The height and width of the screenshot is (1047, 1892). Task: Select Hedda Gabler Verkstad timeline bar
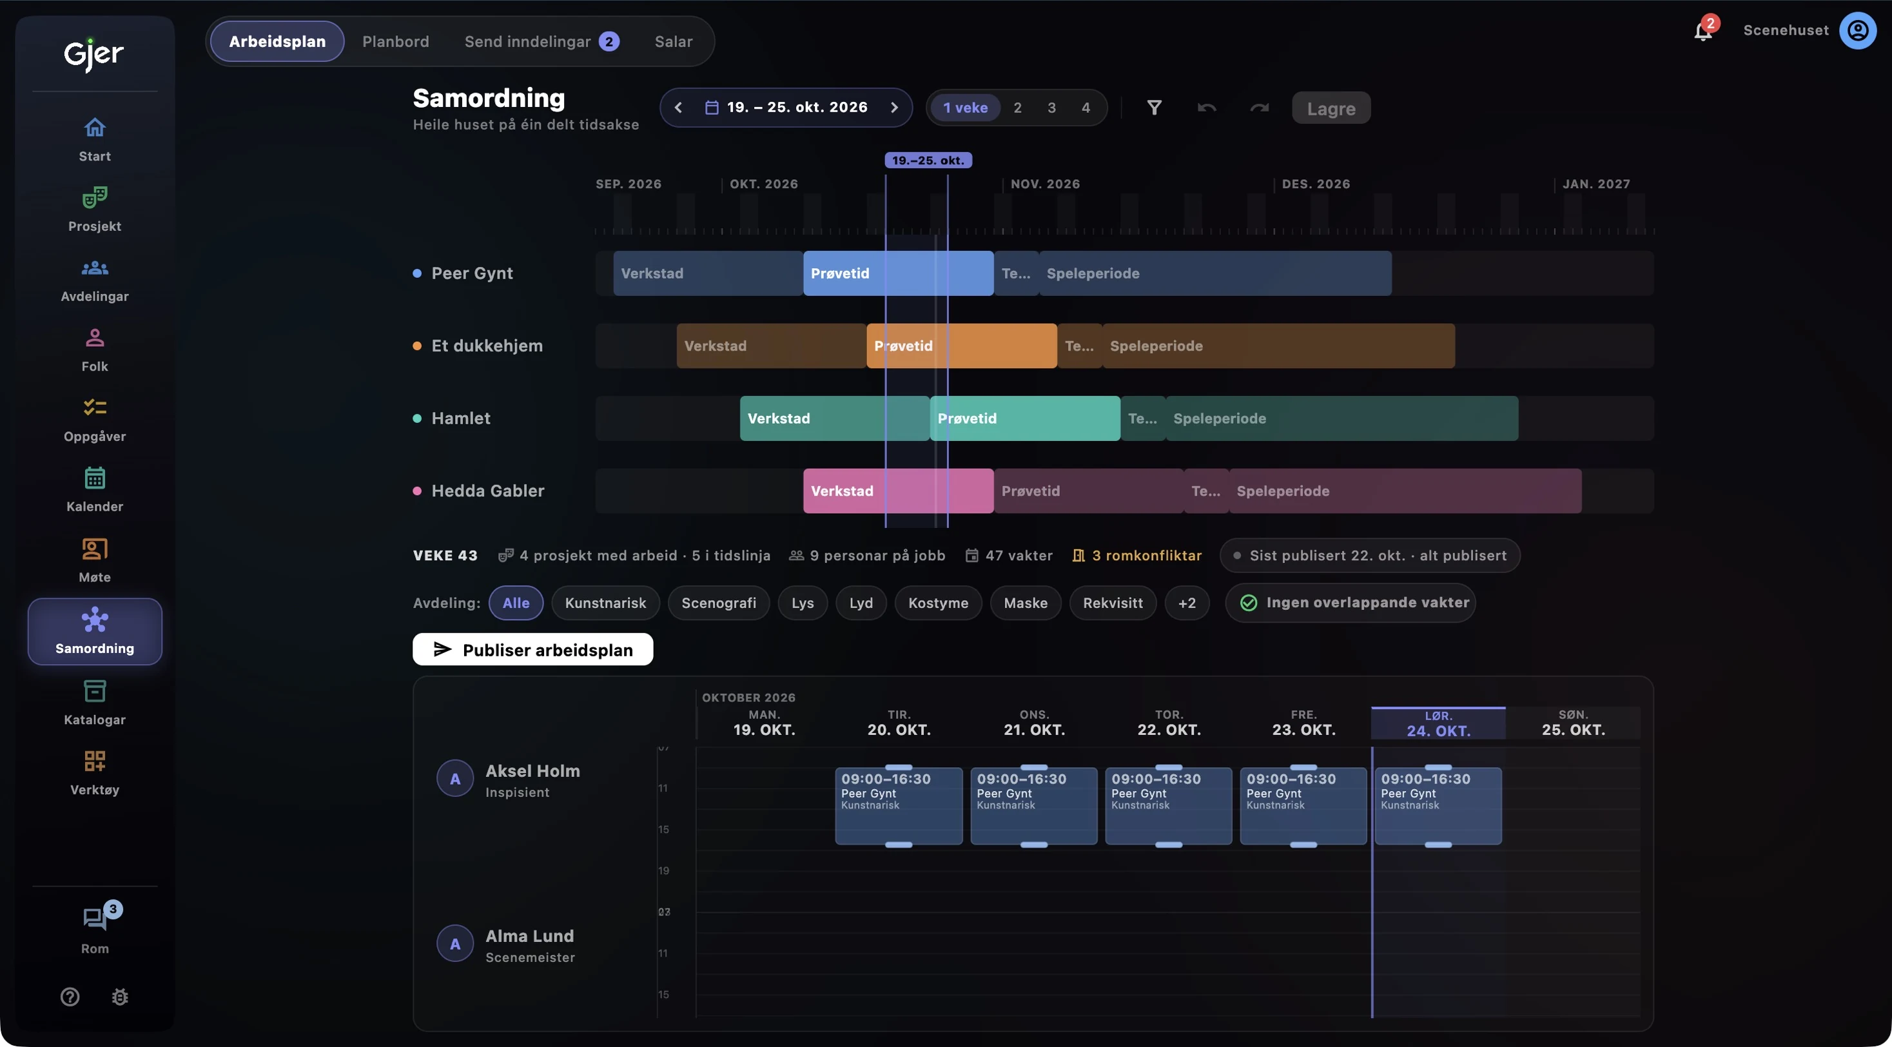898,491
